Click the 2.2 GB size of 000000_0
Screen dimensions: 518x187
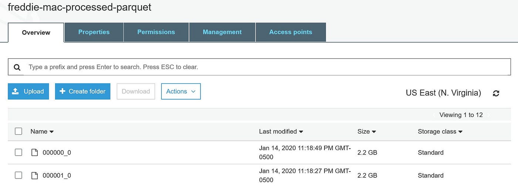(x=367, y=152)
